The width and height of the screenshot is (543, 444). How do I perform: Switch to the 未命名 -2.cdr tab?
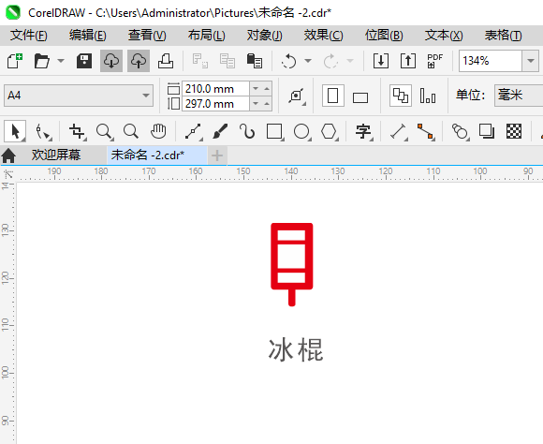pos(157,155)
